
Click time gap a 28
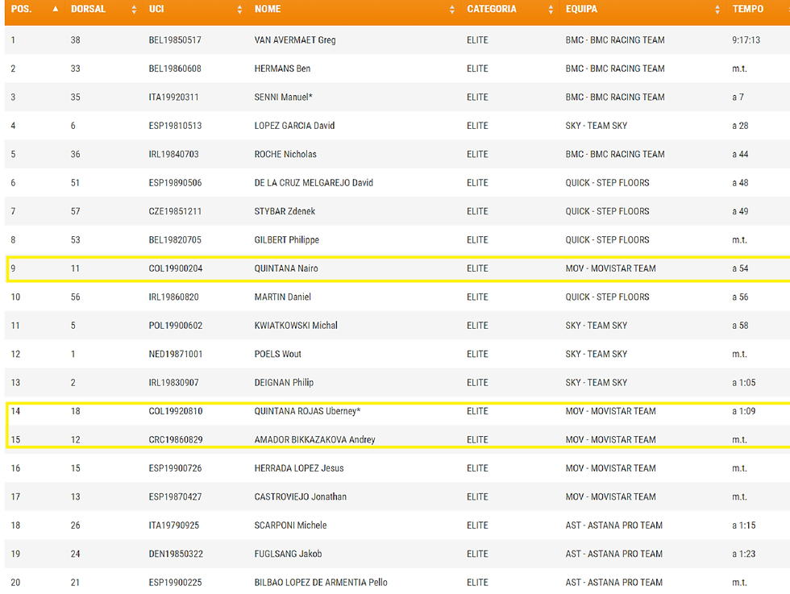click(x=740, y=126)
